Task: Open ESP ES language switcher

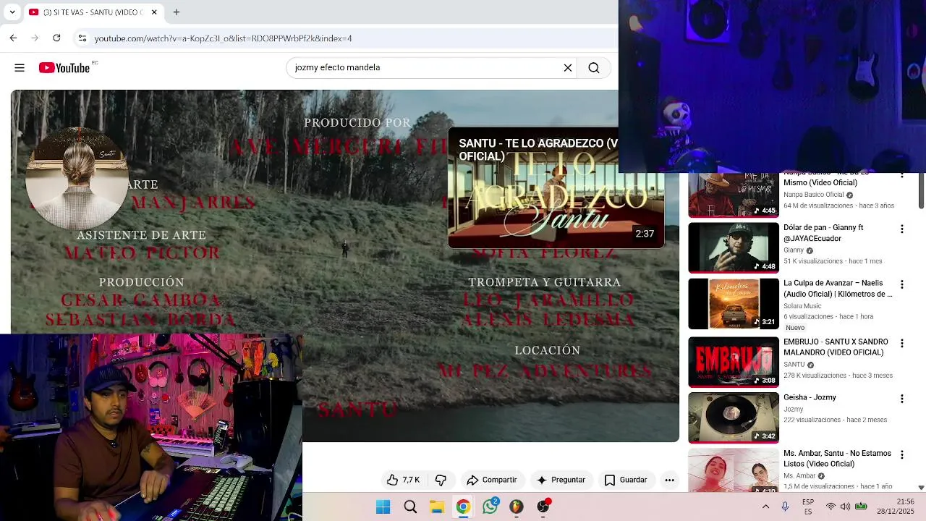Action: (x=808, y=507)
